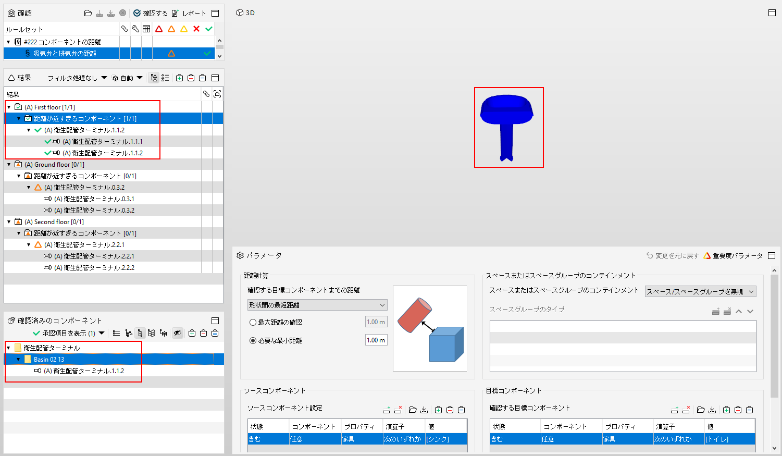Viewport: 782px width, 456px height.
Task: Click the yellow triangle low severity header icon
Action: point(184,29)
